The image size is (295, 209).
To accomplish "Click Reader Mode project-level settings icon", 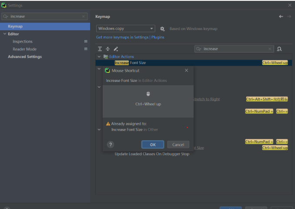I will [86, 49].
